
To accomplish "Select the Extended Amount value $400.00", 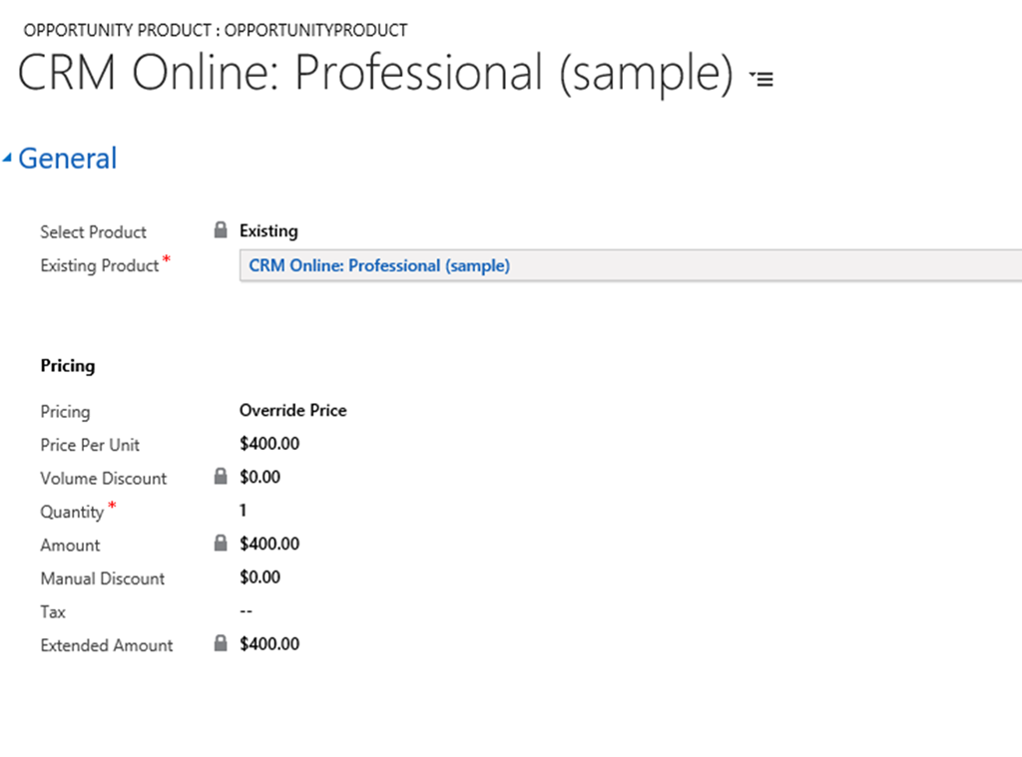I will click(x=269, y=644).
